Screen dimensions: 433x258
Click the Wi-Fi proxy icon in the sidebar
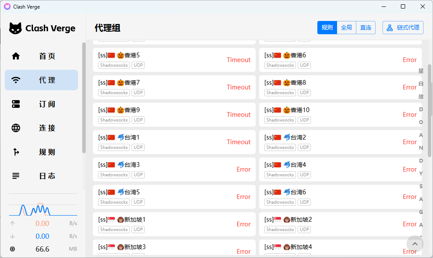pyautogui.click(x=16, y=80)
